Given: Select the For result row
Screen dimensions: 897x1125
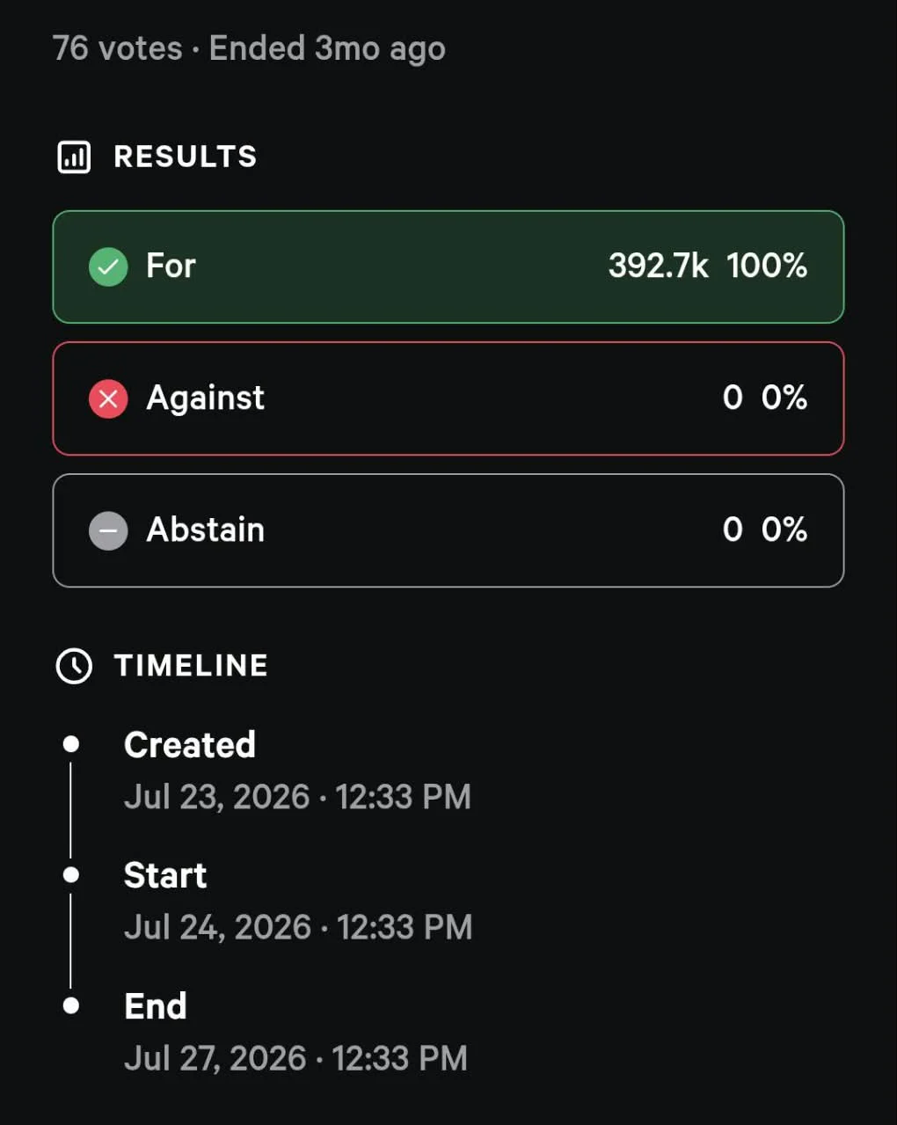Looking at the screenshot, I should pyautogui.click(x=448, y=267).
